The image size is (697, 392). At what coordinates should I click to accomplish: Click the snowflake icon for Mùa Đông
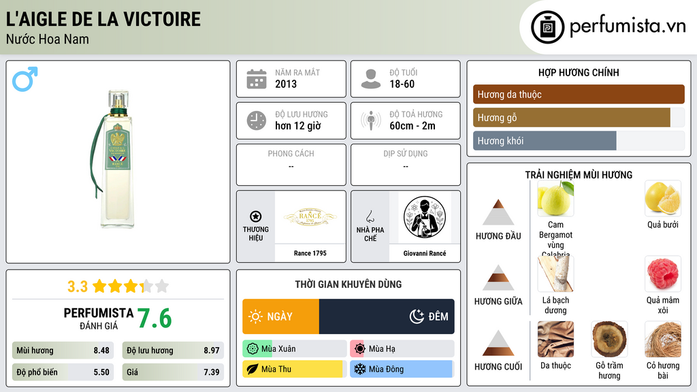(x=360, y=369)
